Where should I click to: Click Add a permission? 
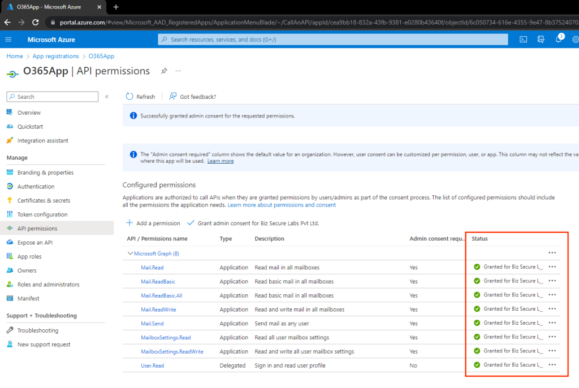coord(153,223)
